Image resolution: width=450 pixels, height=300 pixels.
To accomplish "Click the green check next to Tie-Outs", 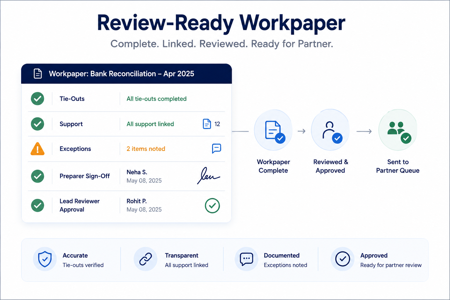I will 37,99.
